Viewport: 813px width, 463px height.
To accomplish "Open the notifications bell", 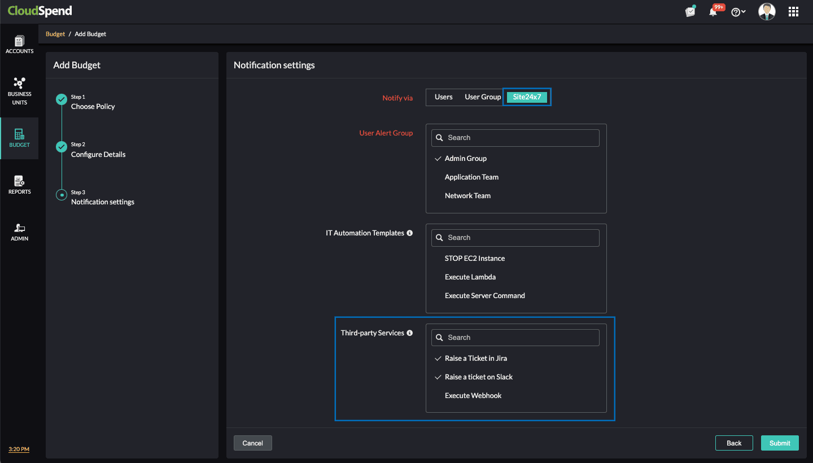I will [x=713, y=12].
